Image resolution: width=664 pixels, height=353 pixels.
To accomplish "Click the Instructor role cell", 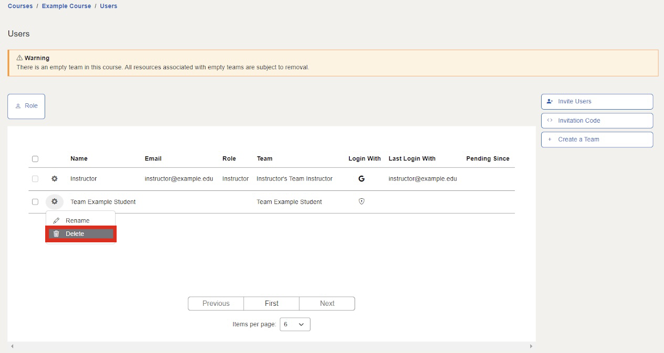I will point(235,179).
